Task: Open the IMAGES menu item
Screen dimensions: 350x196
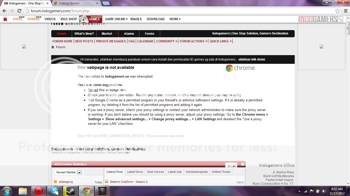Action: pos(136,19)
